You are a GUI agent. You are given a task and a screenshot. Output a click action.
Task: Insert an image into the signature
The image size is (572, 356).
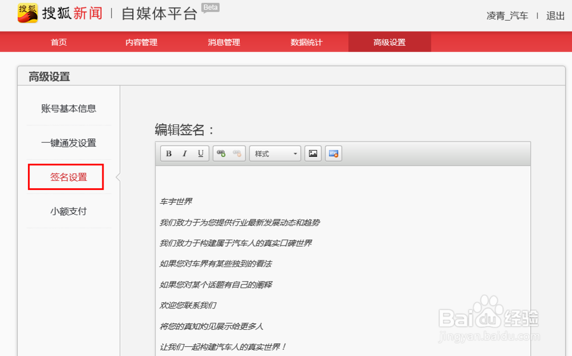(312, 153)
